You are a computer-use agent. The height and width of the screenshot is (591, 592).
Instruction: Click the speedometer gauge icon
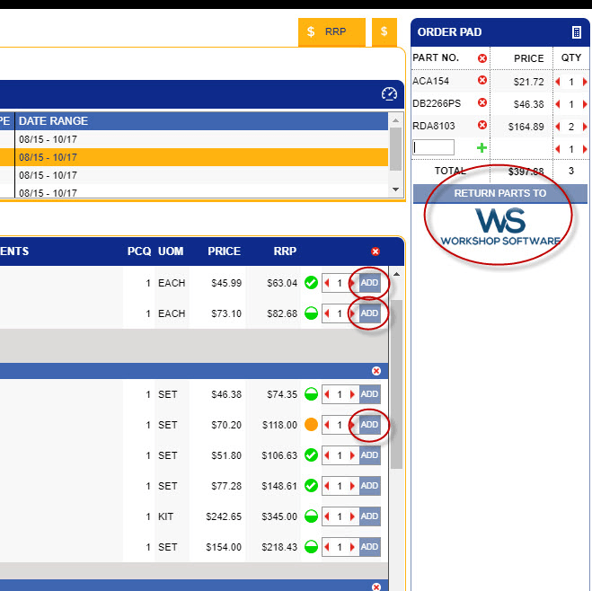(389, 93)
